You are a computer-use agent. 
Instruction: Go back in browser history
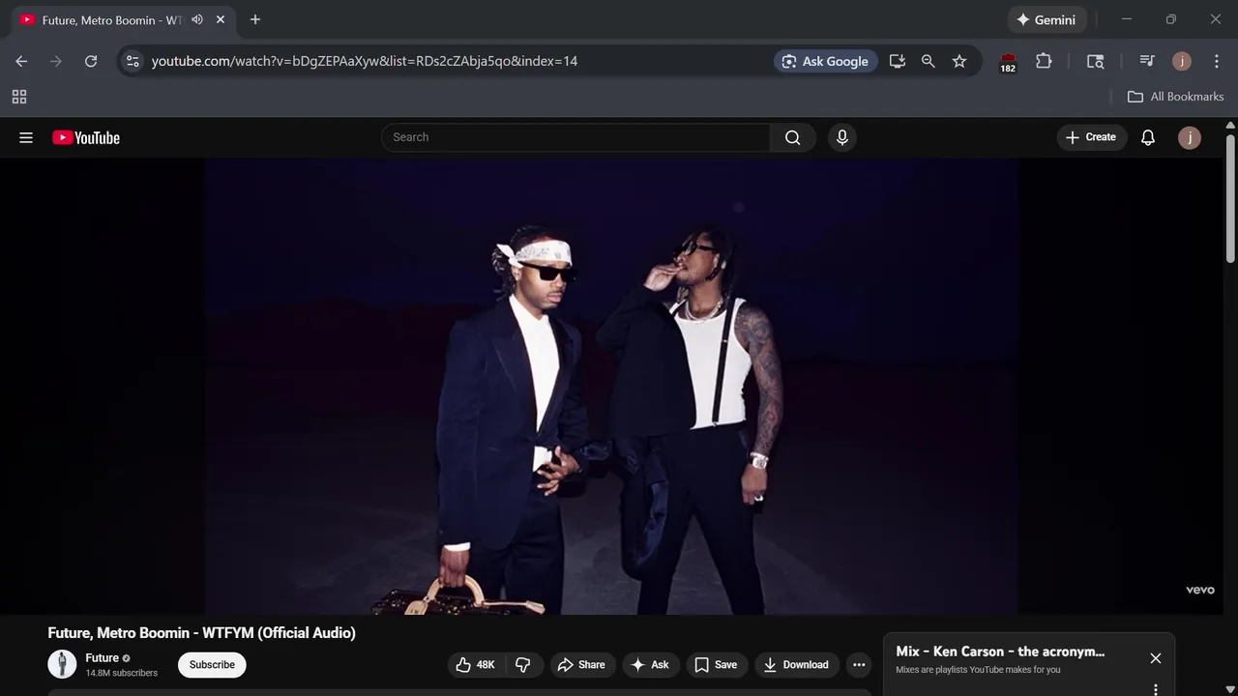21,61
